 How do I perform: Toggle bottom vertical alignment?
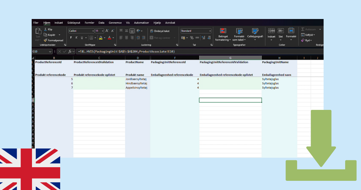tap(132, 31)
